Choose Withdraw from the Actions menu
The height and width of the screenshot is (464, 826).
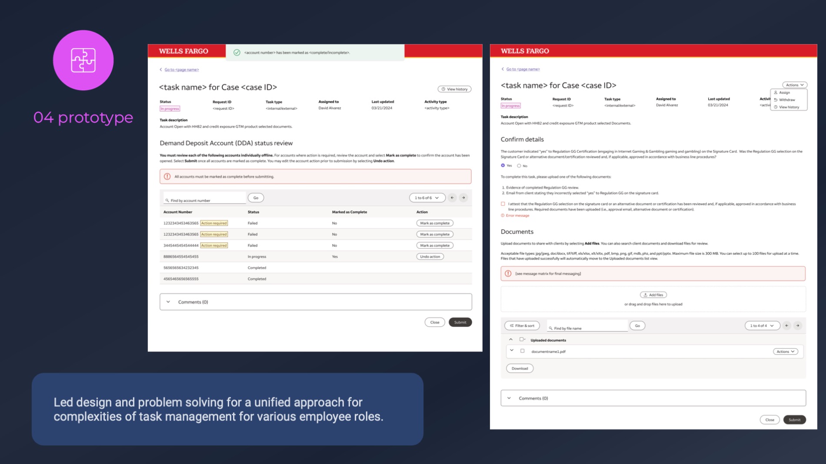(786, 100)
